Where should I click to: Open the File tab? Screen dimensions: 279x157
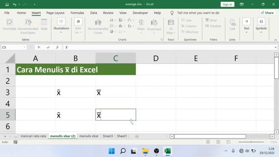[x=7, y=13]
